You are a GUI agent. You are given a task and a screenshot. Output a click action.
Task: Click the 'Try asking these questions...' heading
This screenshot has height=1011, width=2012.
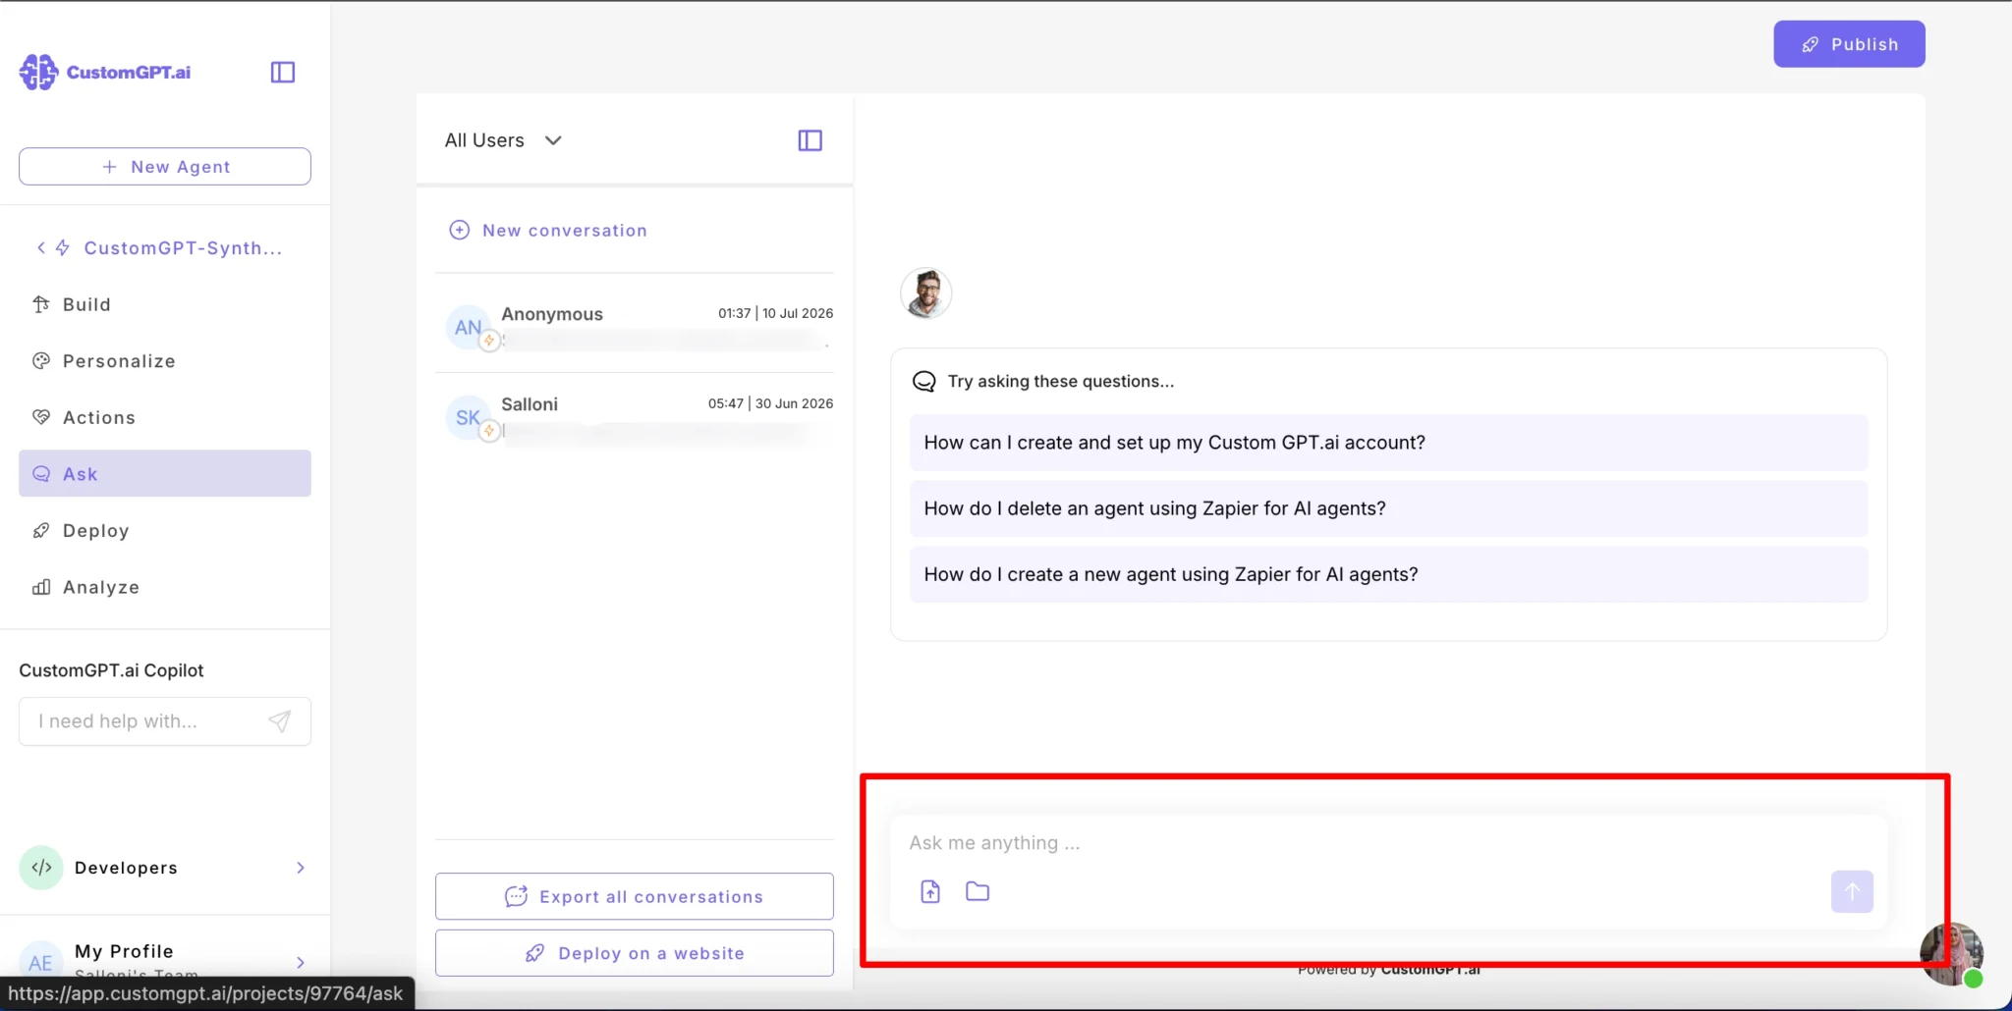click(1060, 381)
